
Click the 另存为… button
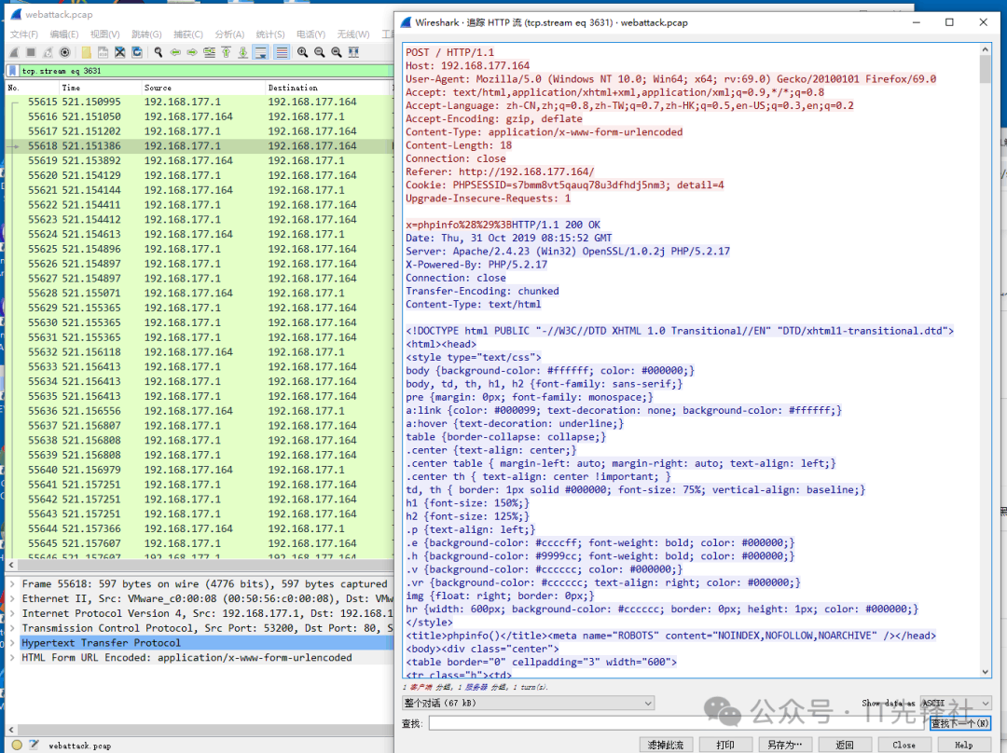(784, 745)
